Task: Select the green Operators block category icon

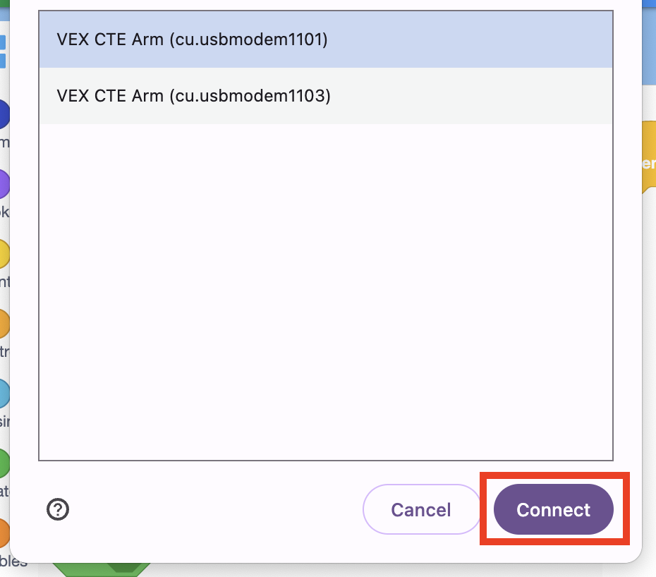Action: tap(3, 463)
